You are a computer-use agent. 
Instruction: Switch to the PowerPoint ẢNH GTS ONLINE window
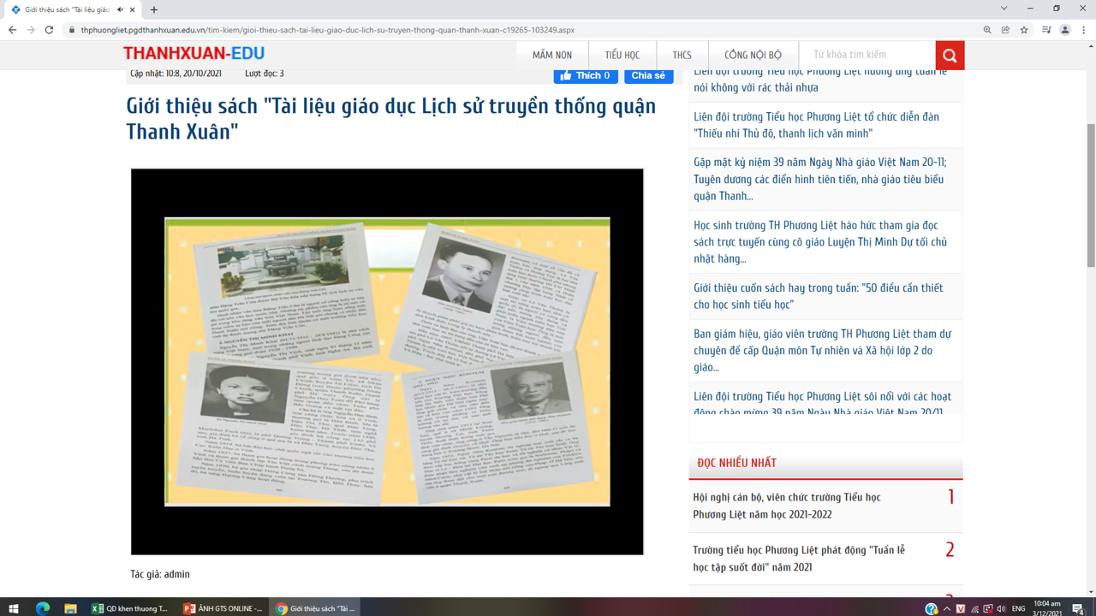tap(223, 608)
